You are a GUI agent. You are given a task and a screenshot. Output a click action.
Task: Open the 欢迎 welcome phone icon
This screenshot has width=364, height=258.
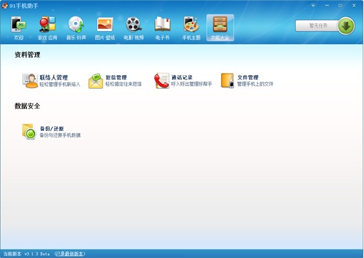tap(18, 24)
